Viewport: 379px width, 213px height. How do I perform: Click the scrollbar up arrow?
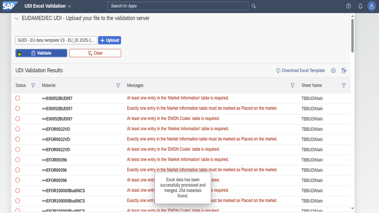pos(352,16)
